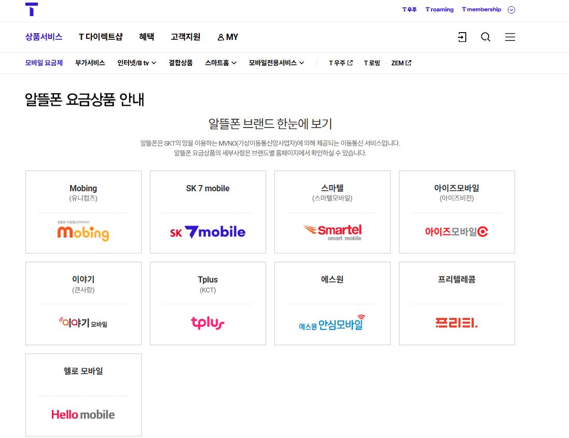
Task: Click the 알뜰폰 요금상품 안내 heading
Action: pyautogui.click(x=85, y=100)
